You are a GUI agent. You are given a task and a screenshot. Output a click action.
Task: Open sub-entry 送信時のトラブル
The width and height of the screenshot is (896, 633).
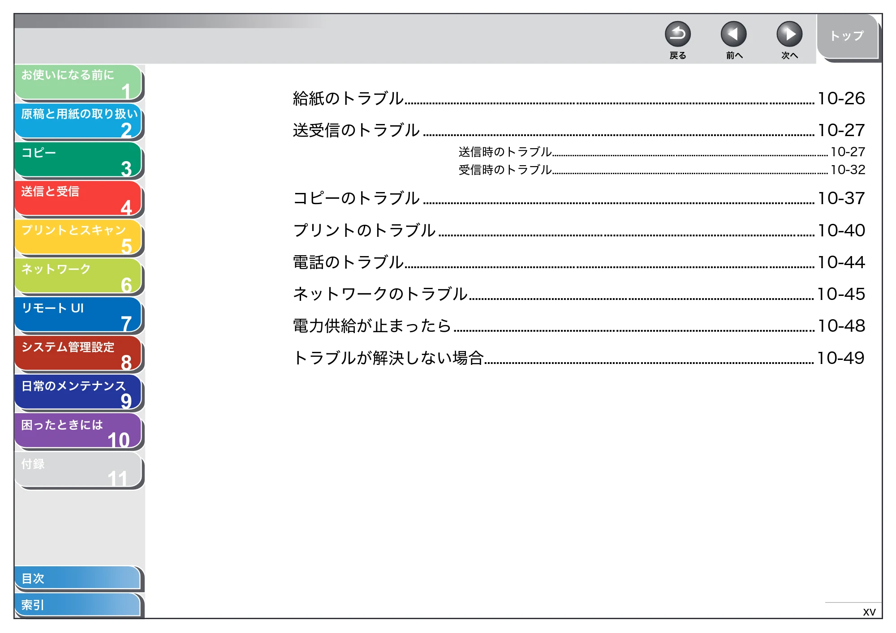[662, 152]
